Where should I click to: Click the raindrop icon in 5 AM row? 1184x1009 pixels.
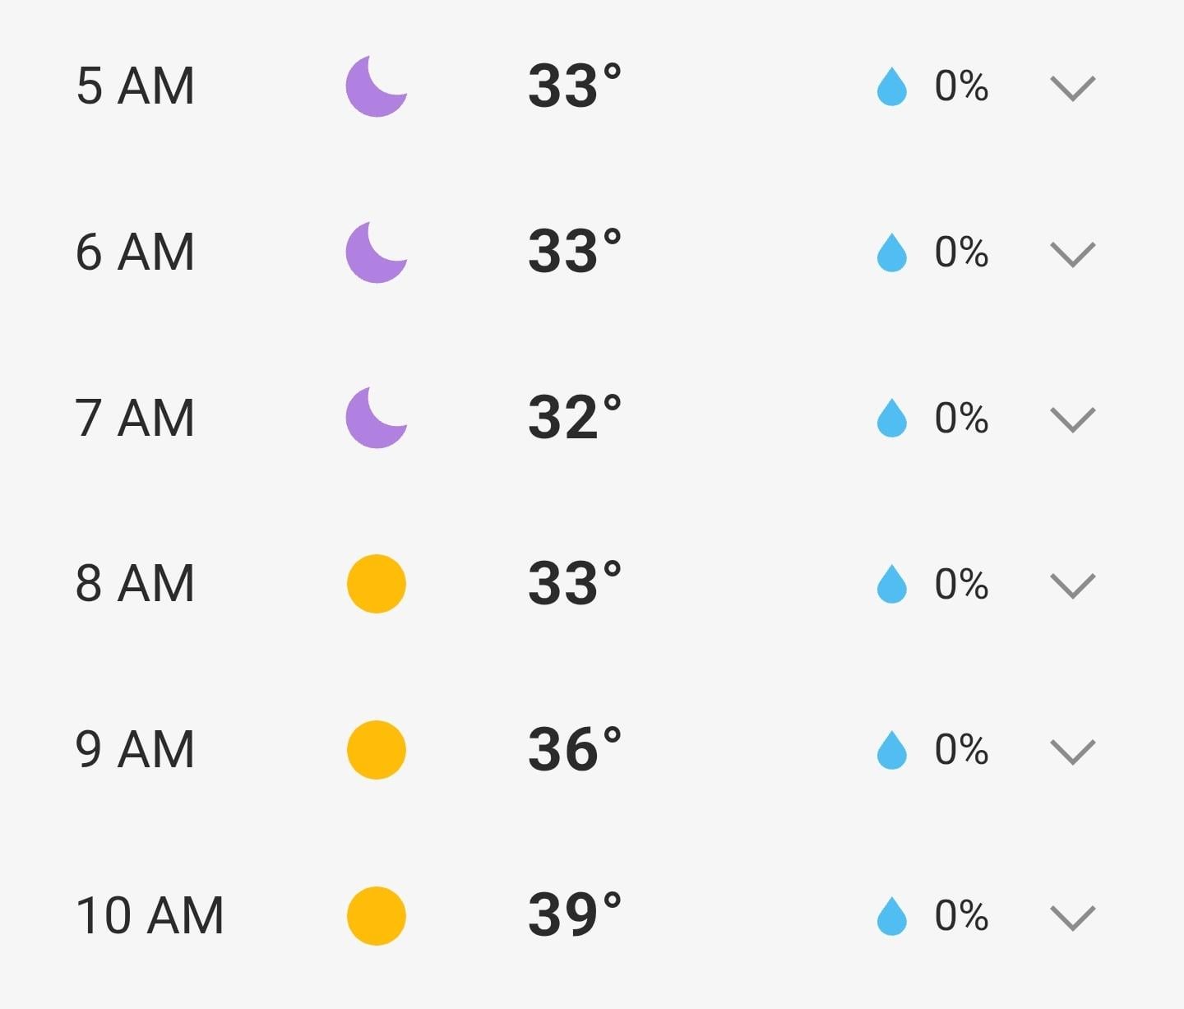coord(891,87)
